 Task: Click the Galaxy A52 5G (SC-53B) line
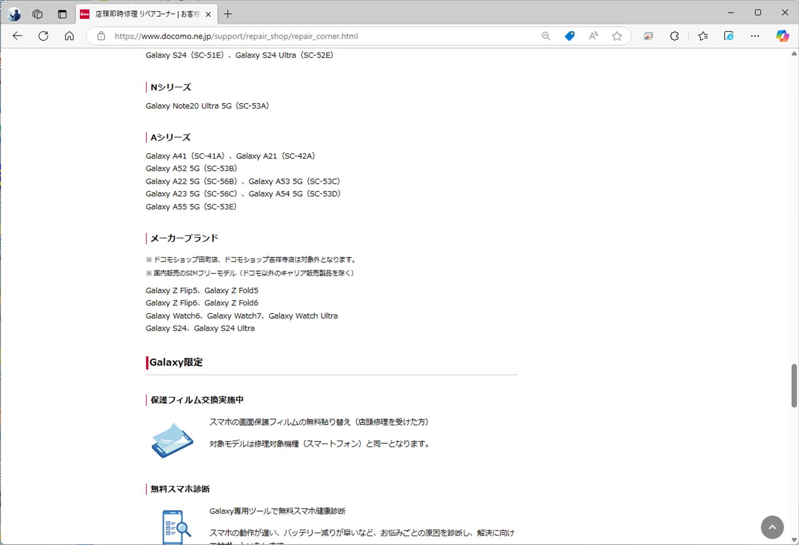[x=191, y=168]
